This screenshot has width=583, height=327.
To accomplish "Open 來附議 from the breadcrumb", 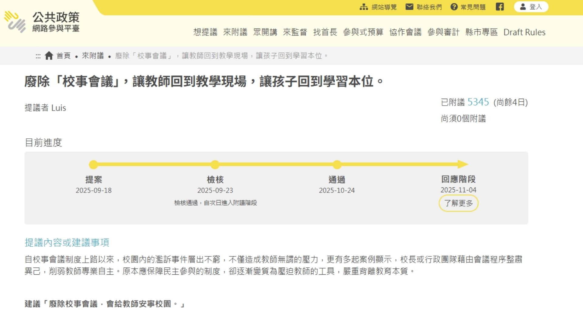I will coord(93,56).
